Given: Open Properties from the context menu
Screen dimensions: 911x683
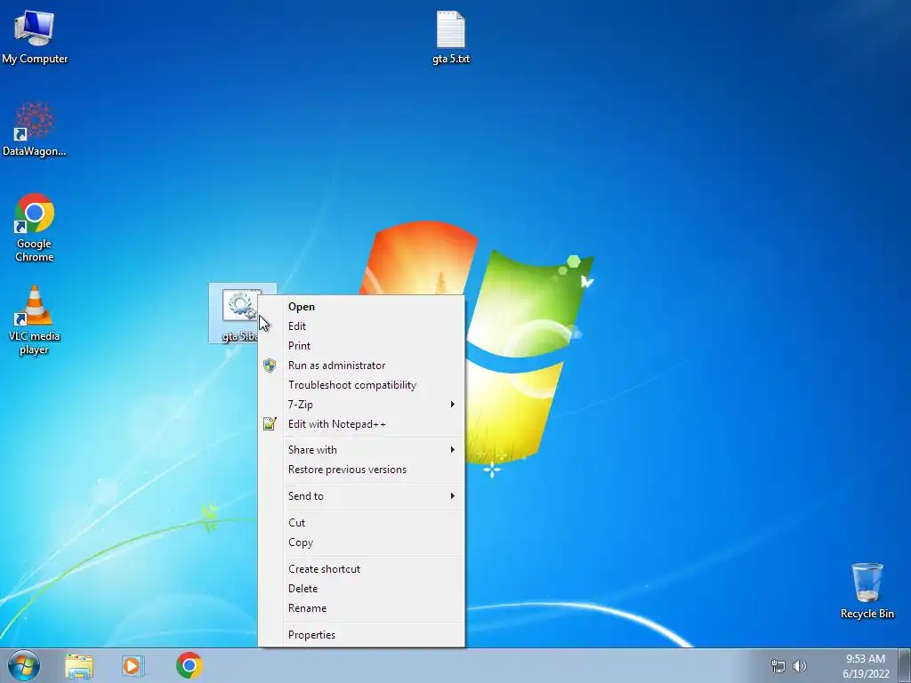Looking at the screenshot, I should (x=361, y=635).
